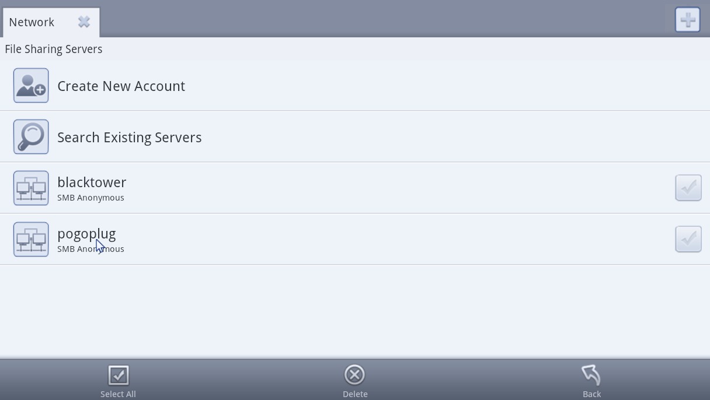
Task: Click the Delete circle-X icon
Action: (x=354, y=375)
